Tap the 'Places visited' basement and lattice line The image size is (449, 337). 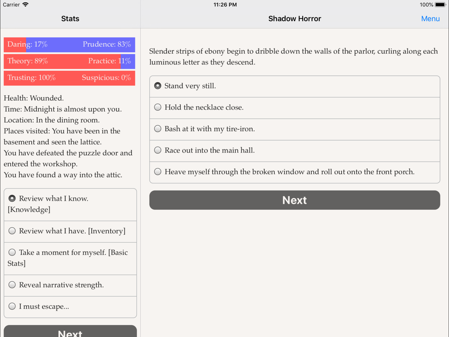pos(62,136)
